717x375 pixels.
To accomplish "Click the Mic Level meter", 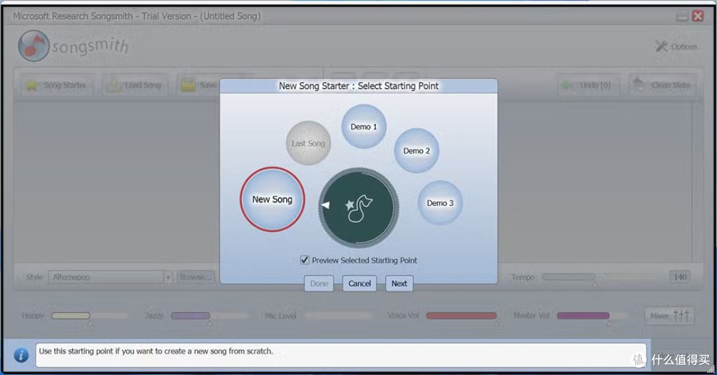I will tap(338, 315).
